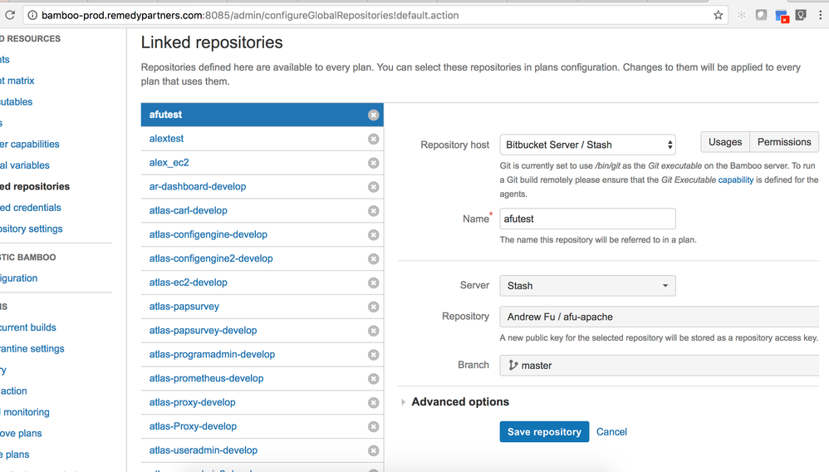Click delete icon next to alex_ec2
Image resolution: width=829 pixels, height=472 pixels.
click(373, 163)
